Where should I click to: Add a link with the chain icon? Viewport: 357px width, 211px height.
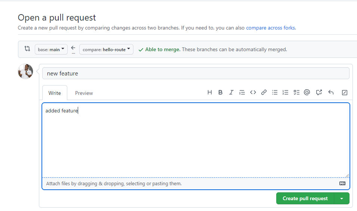264,93
